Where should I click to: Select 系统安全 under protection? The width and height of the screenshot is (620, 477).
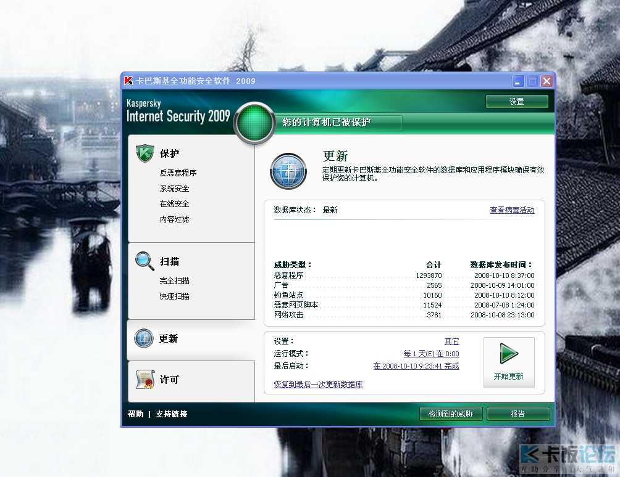[174, 188]
